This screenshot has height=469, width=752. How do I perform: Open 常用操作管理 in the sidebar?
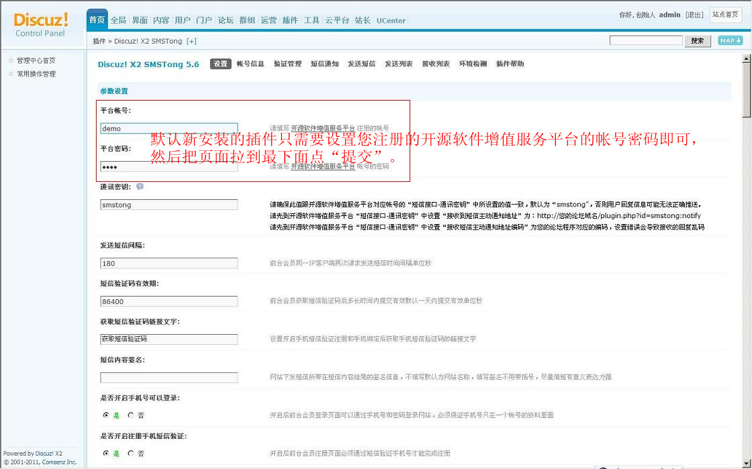point(36,74)
